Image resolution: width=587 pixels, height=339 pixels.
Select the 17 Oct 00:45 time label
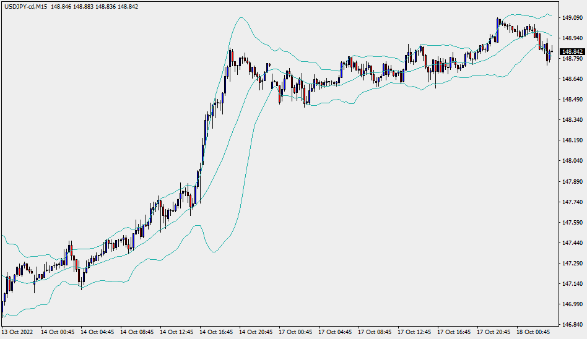(296, 332)
